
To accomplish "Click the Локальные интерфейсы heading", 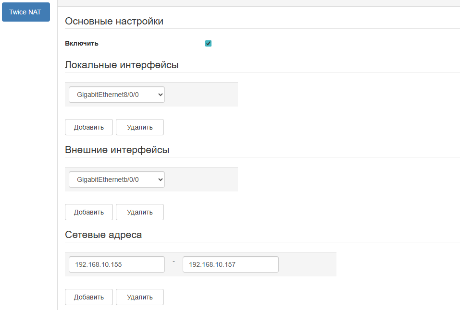I will click(x=122, y=65).
